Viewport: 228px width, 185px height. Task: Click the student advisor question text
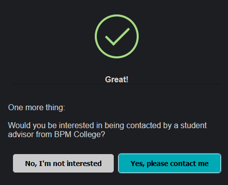pos(107,130)
